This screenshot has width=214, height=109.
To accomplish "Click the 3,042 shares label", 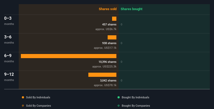I will [108, 80].
